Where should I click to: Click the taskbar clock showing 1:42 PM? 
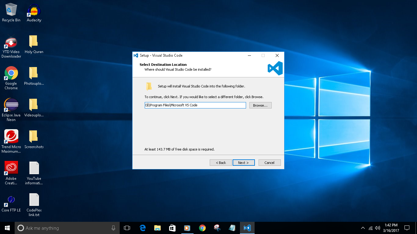pyautogui.click(x=391, y=228)
